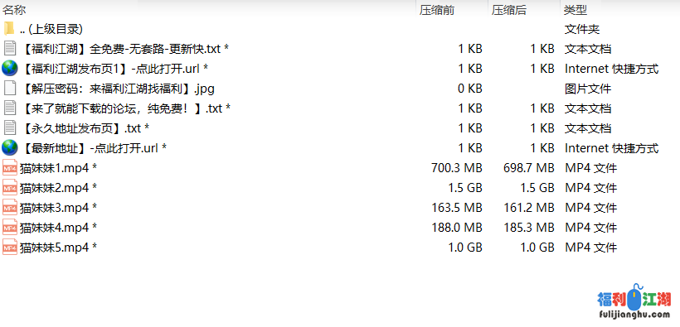
Task: Click MP4 icon of 猫妹妹3.mp4
Action: pos(10,208)
